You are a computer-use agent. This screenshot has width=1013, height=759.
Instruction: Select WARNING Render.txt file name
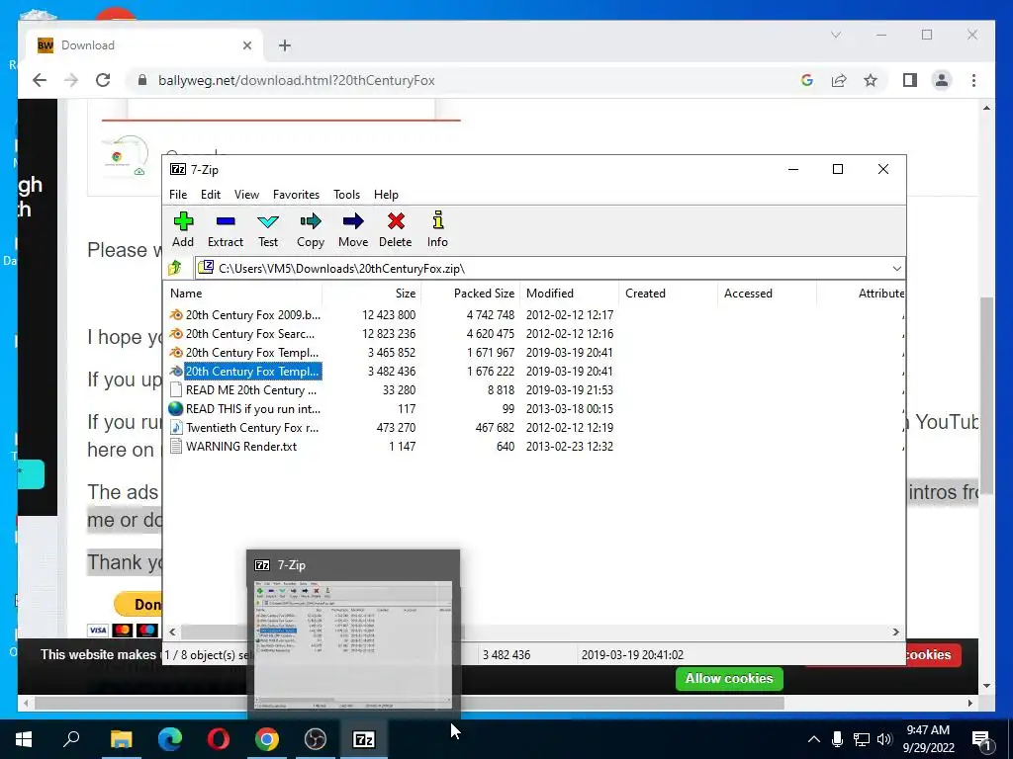(241, 446)
